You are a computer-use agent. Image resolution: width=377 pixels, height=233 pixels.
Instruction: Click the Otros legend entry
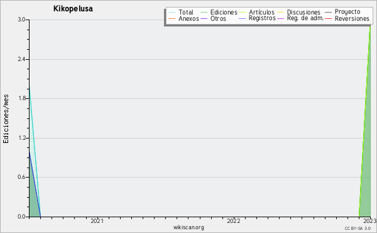tap(213, 18)
